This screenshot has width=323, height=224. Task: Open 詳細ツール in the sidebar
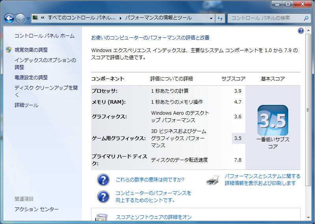click(x=26, y=105)
